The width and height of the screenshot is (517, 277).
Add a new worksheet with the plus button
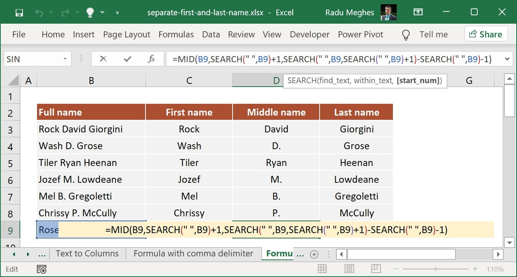click(x=313, y=254)
